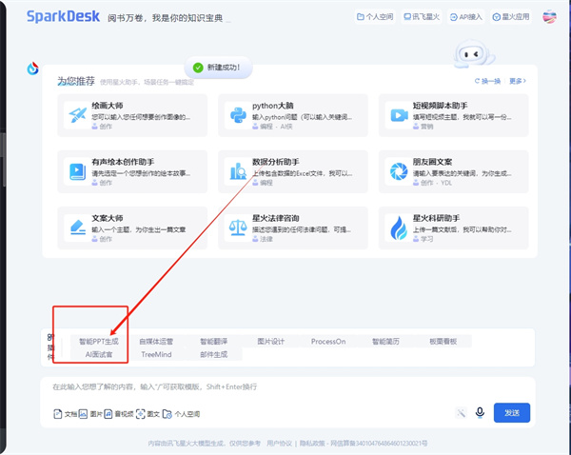This screenshot has width=571, height=455.
Task: Select the plugin right of 智能简历
Action: (x=443, y=342)
